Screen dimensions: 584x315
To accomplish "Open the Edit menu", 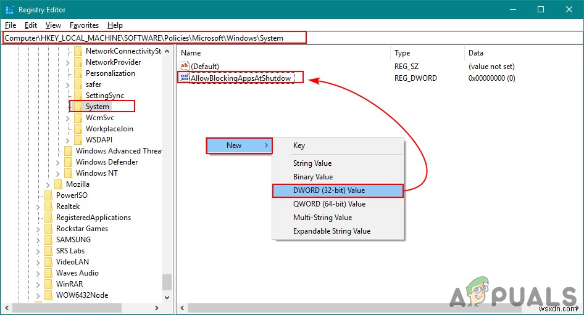I will coord(30,25).
